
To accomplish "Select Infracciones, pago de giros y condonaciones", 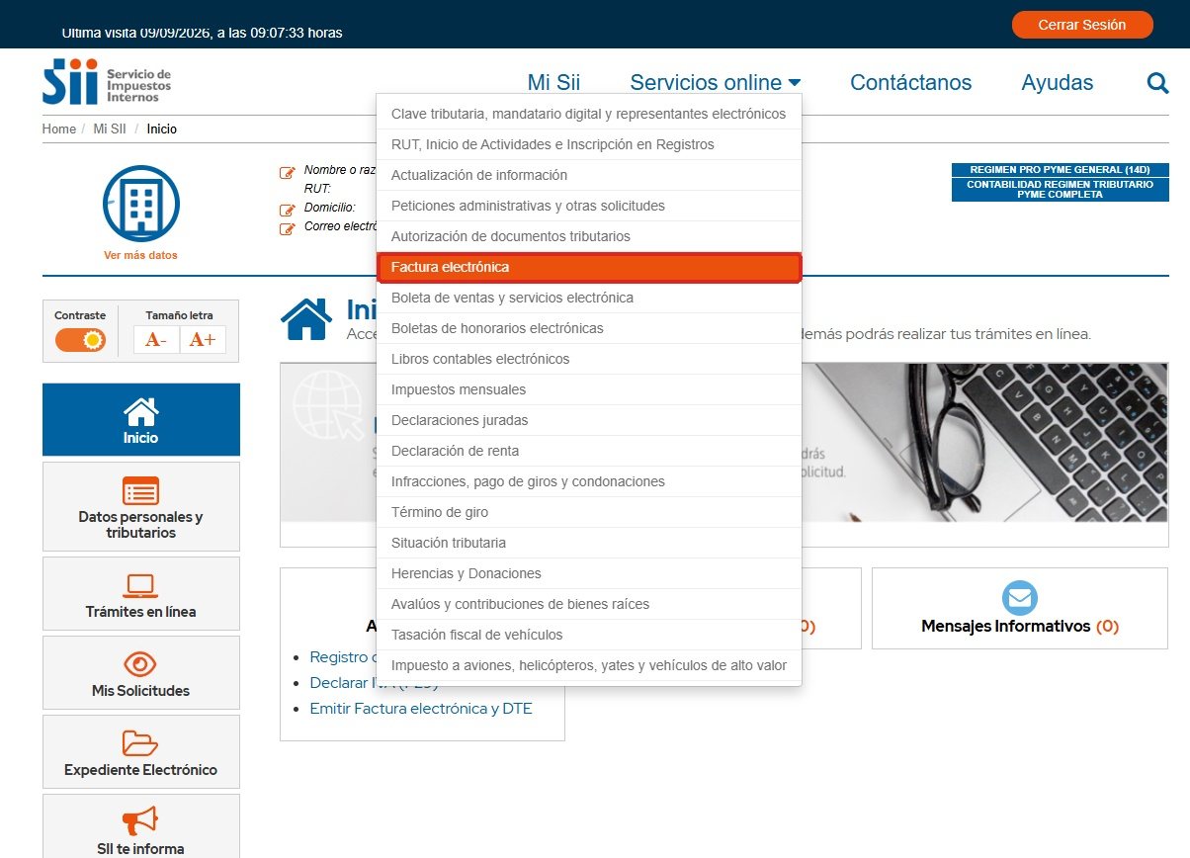I will (589, 481).
